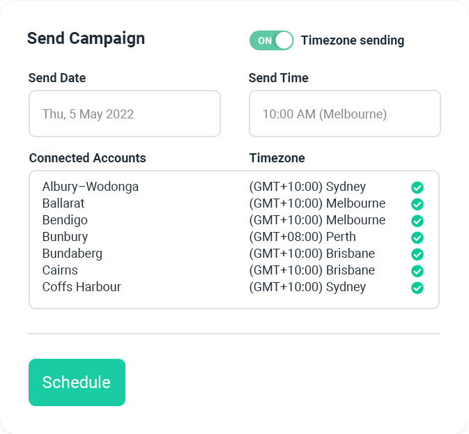Click the Timezone sending label
469x434 pixels.
(x=352, y=40)
